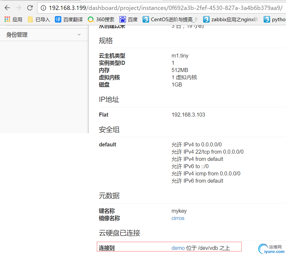Reload the page with refresh icon
This screenshot has width=286, height=256.
click(x=30, y=8)
